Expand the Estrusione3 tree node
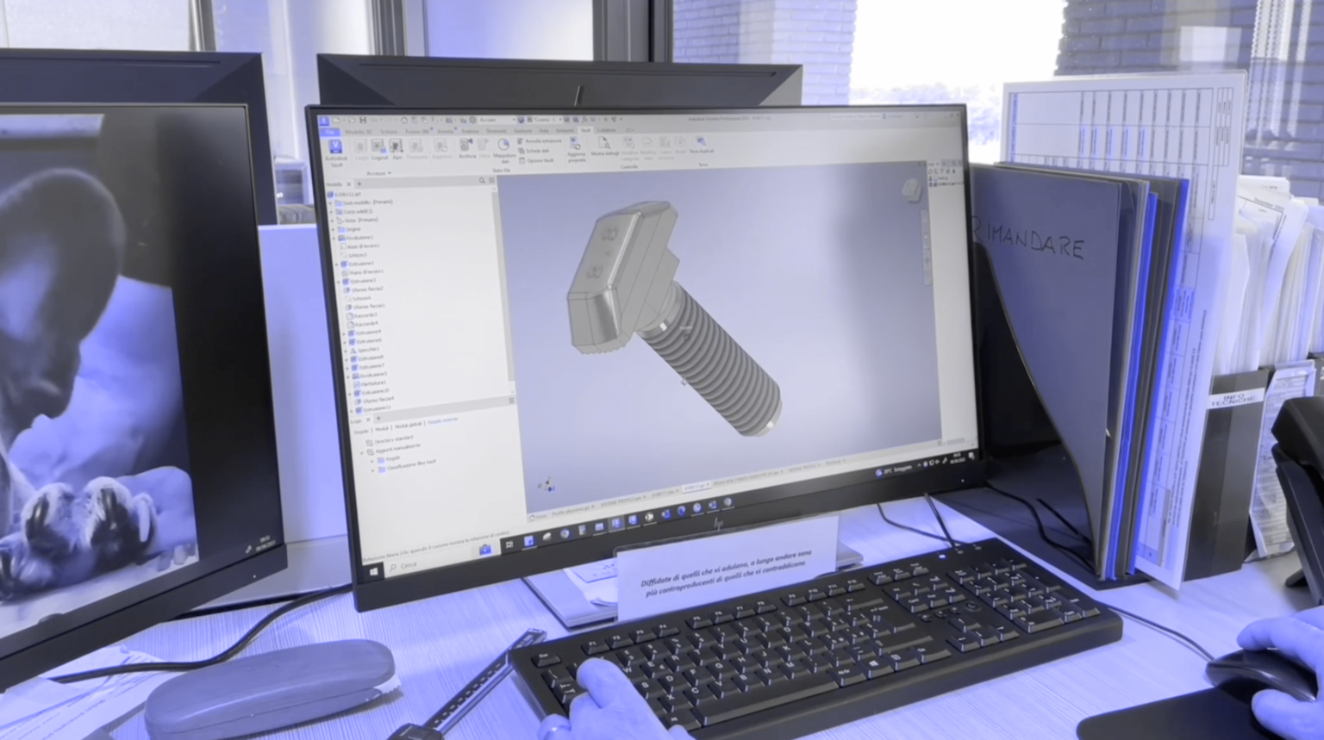The width and height of the screenshot is (1324, 740). 338,281
